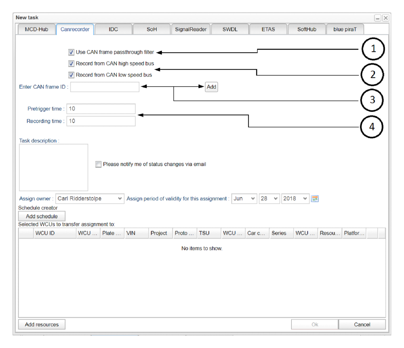Image resolution: width=404 pixels, height=348 pixels.
Task: Disable Record from CAN low speed bus
Action: (x=71, y=75)
